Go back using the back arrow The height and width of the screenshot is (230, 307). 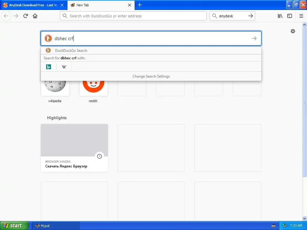click(x=6, y=16)
